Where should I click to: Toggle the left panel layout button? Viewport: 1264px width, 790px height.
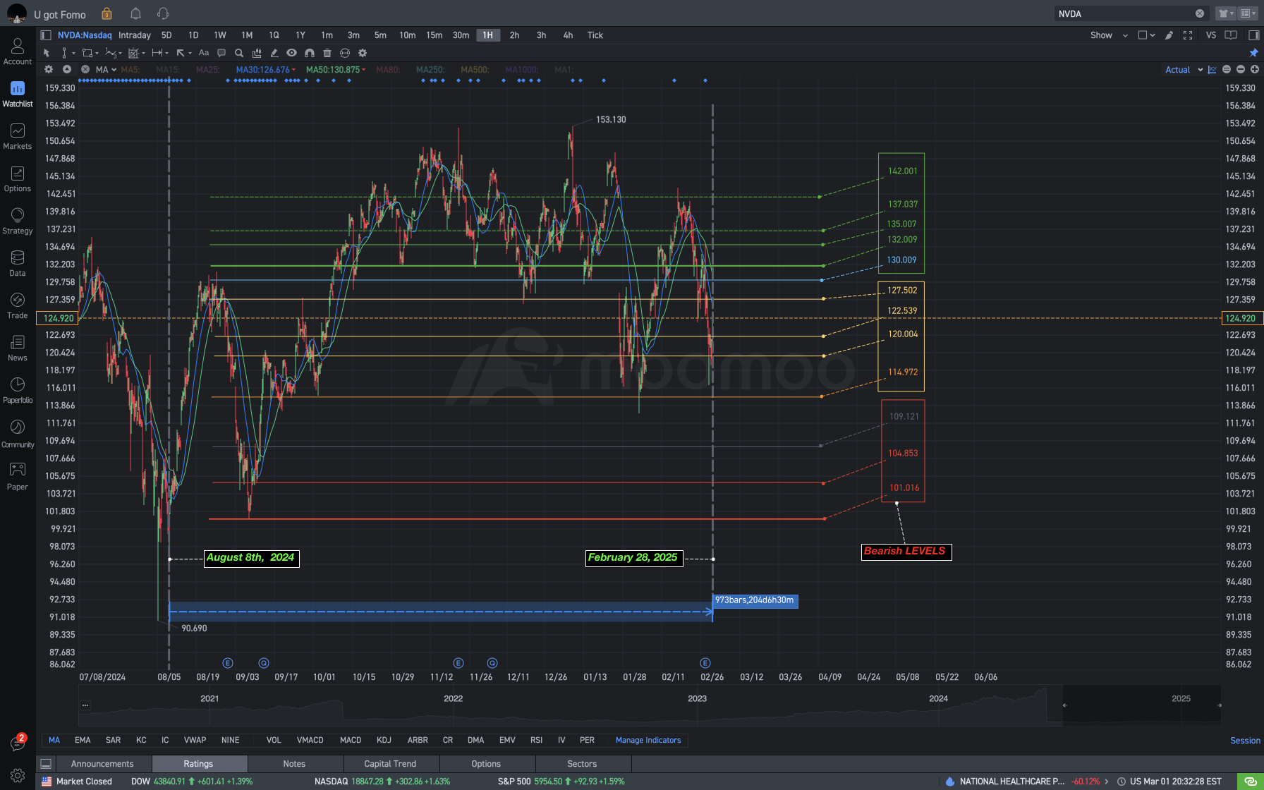click(x=46, y=35)
